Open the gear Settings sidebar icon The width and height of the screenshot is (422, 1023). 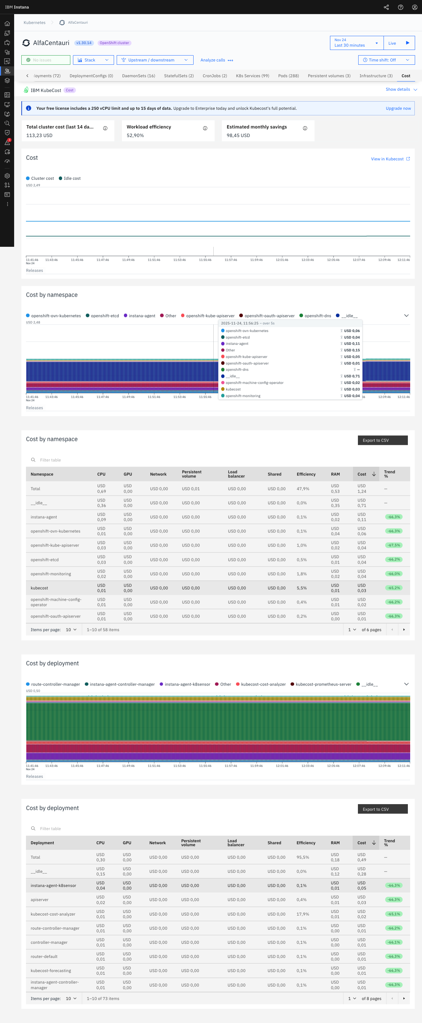click(7, 175)
